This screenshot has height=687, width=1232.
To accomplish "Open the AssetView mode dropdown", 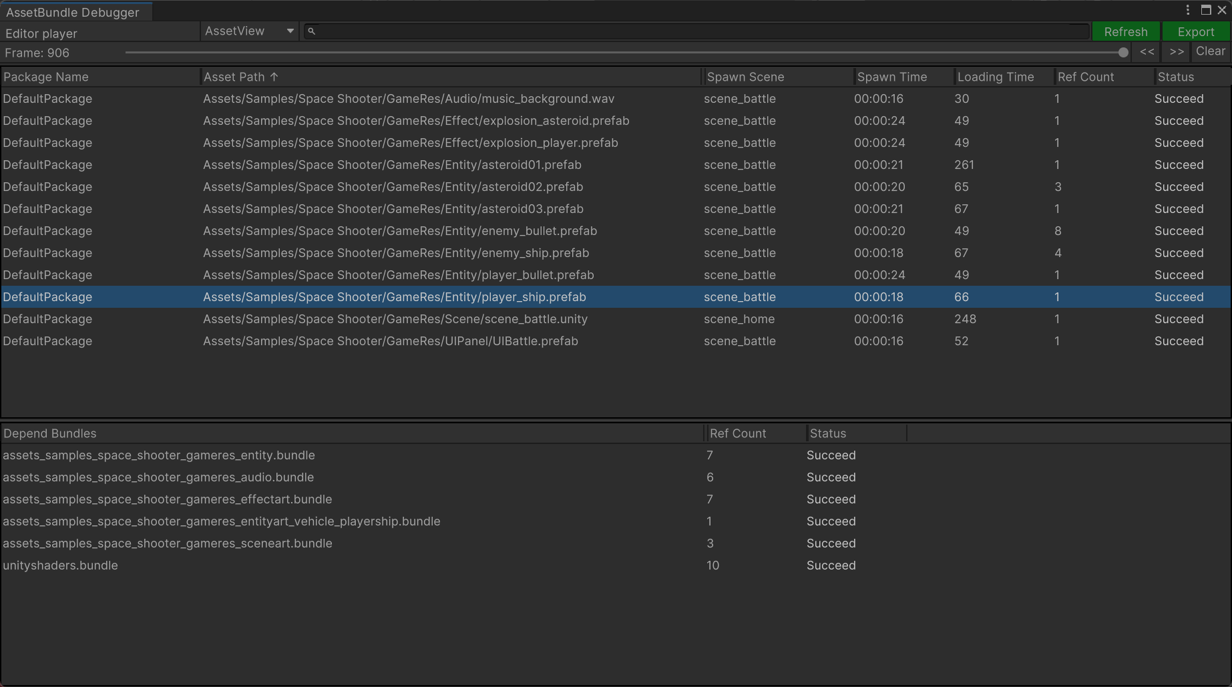I will (250, 31).
